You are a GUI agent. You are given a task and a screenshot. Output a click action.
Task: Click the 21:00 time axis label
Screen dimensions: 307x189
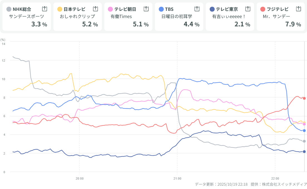tap(177, 178)
